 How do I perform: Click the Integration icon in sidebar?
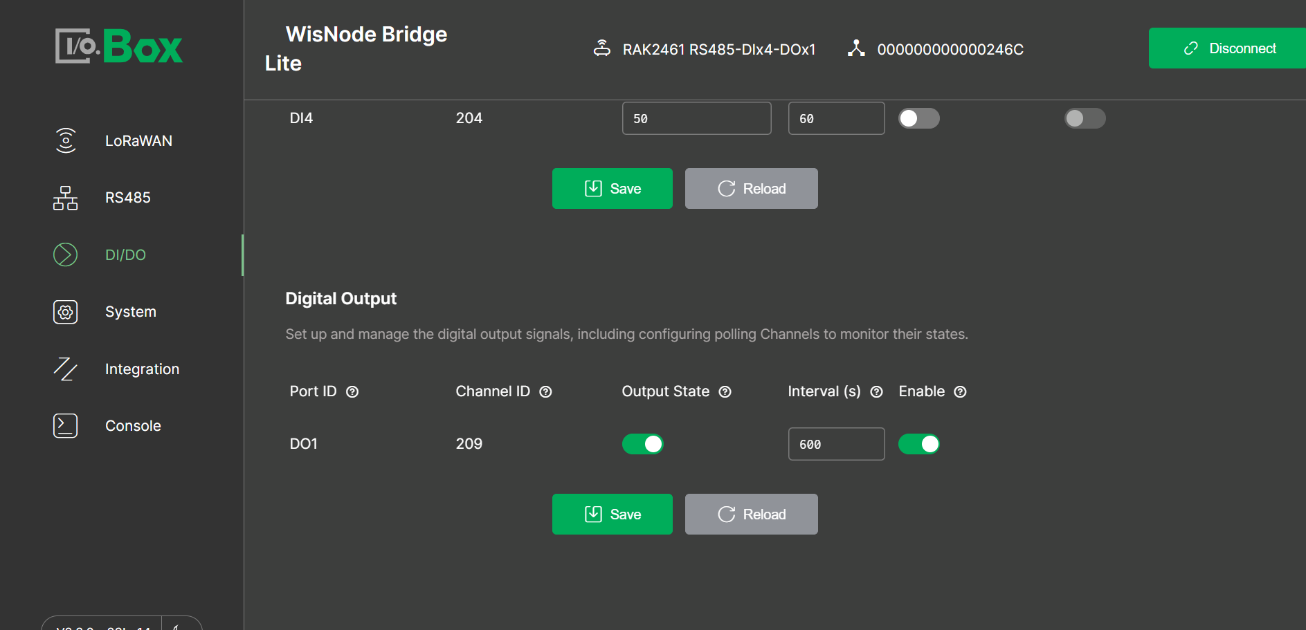click(66, 369)
